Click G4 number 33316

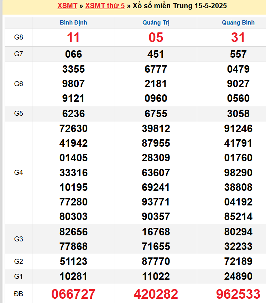point(73,173)
